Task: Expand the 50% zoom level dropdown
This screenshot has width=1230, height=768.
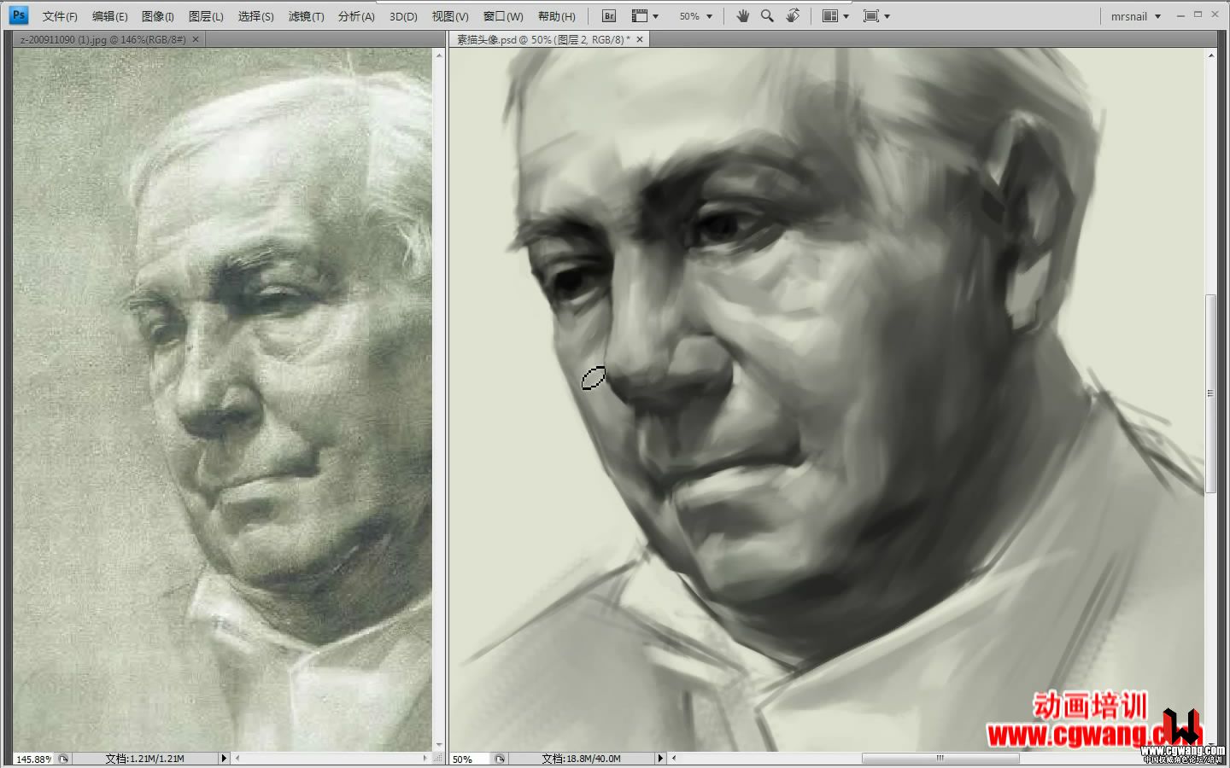Action: tap(696, 16)
